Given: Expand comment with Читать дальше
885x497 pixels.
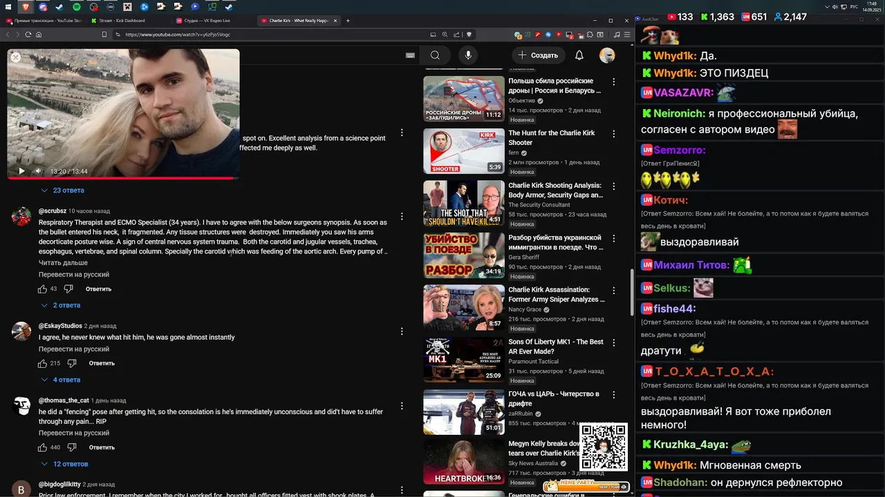Looking at the screenshot, I should point(63,263).
